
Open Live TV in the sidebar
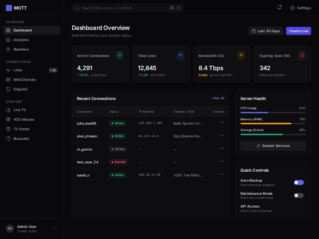[20, 110]
